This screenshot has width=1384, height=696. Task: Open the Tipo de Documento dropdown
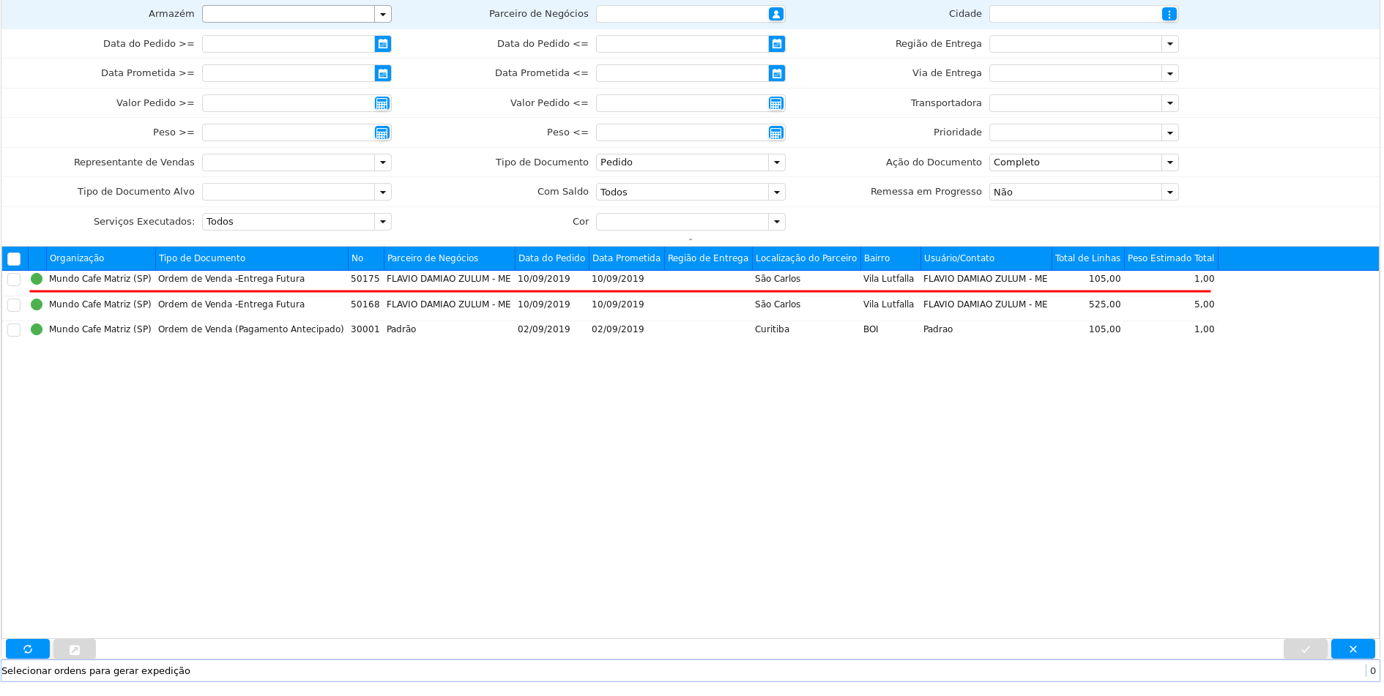(x=776, y=162)
